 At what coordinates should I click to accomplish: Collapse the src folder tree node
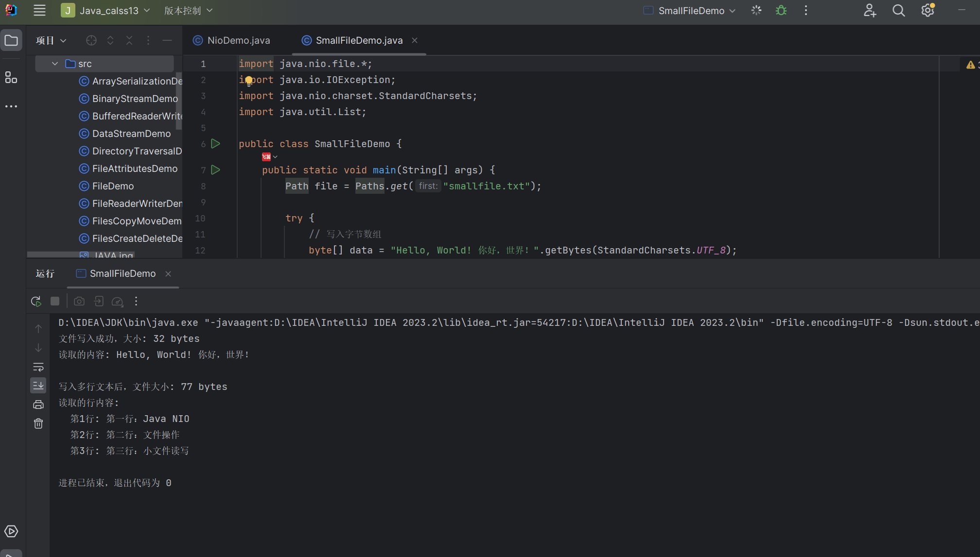pos(55,64)
